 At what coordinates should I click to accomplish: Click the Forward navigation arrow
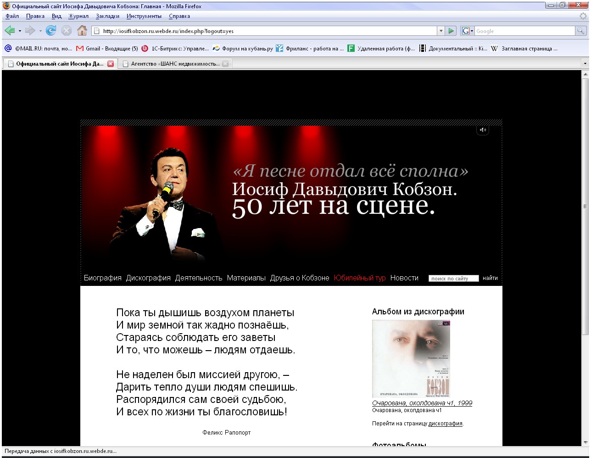30,31
